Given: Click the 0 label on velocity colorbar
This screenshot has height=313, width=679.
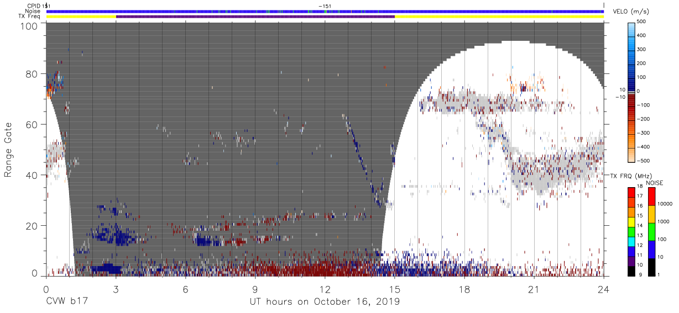Looking at the screenshot, I should click(639, 91).
